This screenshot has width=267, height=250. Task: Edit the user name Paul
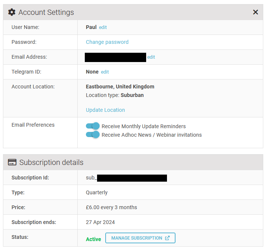pyautogui.click(x=103, y=27)
